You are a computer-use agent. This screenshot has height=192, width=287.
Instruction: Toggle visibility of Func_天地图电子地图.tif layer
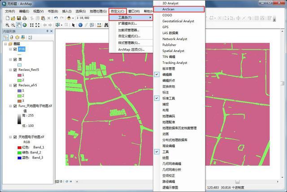[x=15, y=106]
